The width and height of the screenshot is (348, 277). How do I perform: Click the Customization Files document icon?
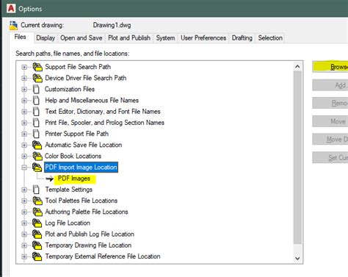36,89
